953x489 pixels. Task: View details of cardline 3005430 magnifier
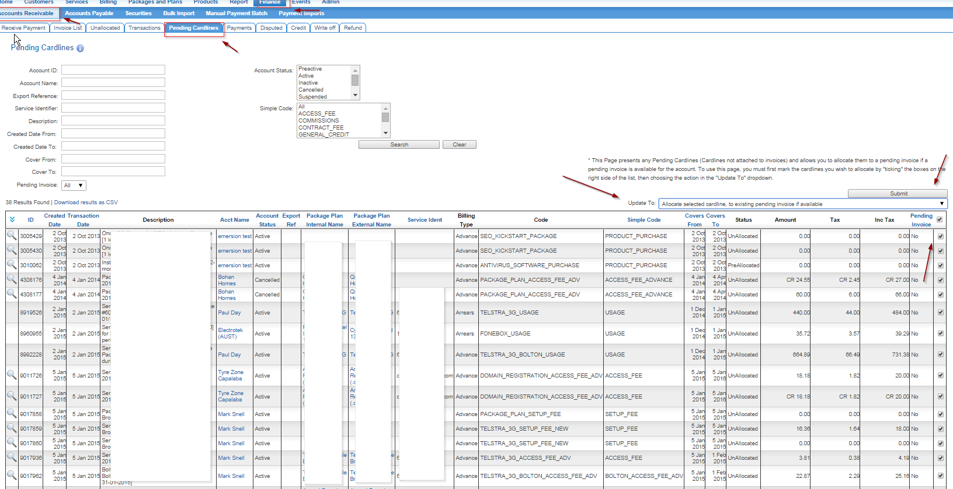[12, 250]
